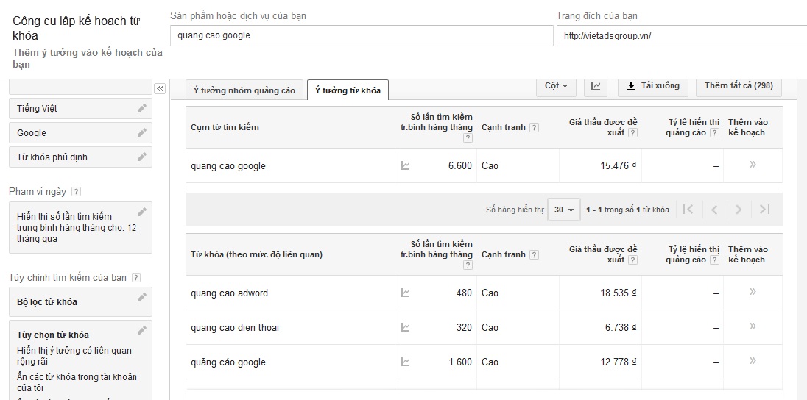Go to previous page of keywords
Screen dimensions: 807x400
coord(713,210)
